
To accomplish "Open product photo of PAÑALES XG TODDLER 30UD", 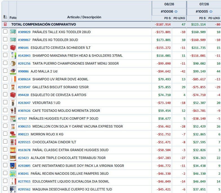I will click(13, 40).
